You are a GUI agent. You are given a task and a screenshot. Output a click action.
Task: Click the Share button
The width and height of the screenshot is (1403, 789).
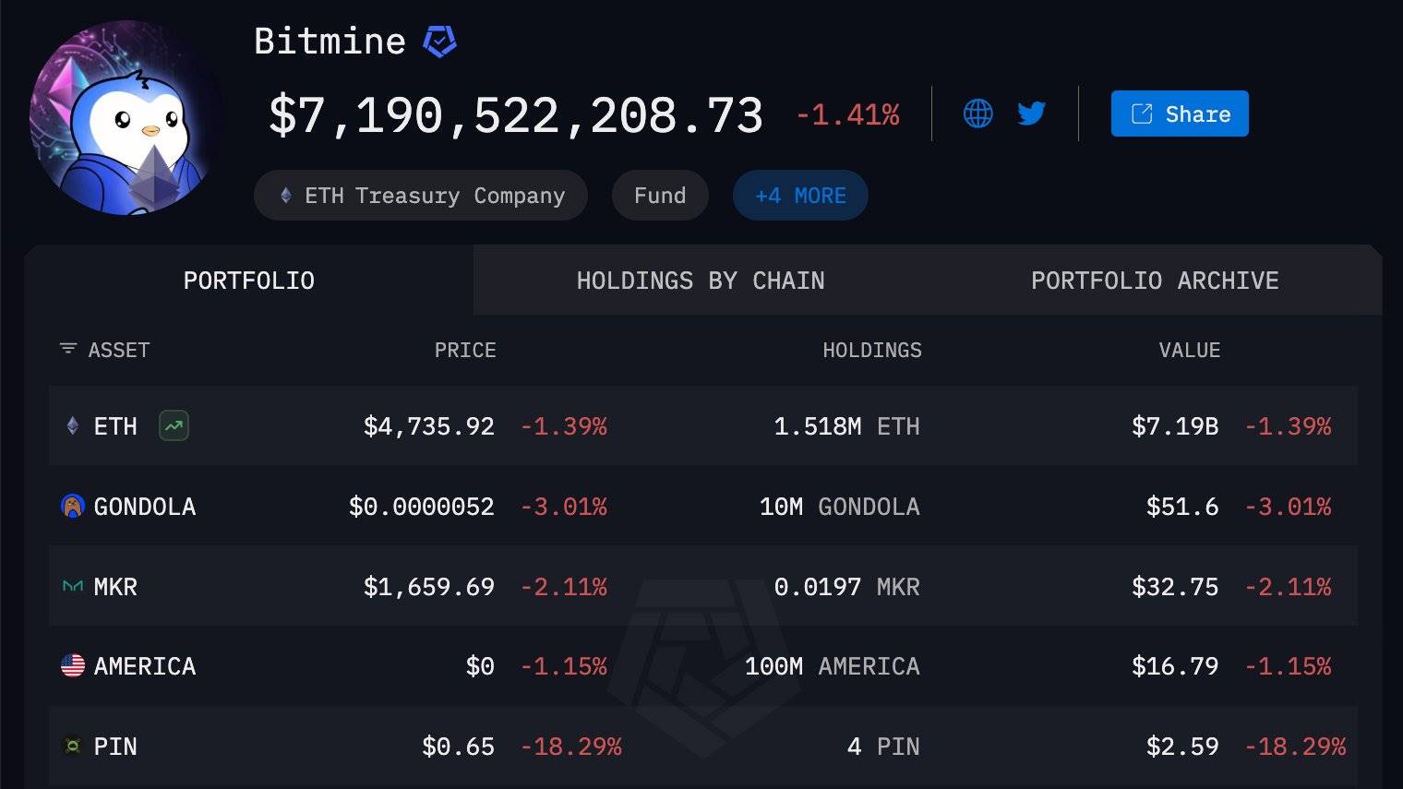tap(1179, 114)
